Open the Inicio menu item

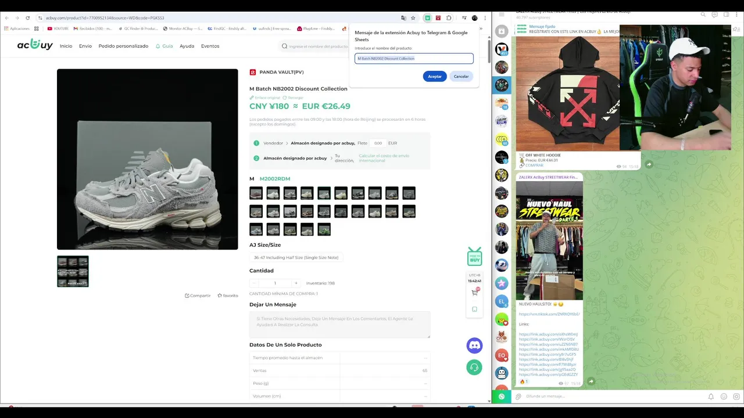click(x=66, y=46)
